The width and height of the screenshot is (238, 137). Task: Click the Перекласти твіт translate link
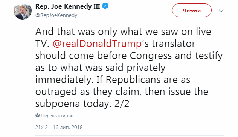(58, 116)
